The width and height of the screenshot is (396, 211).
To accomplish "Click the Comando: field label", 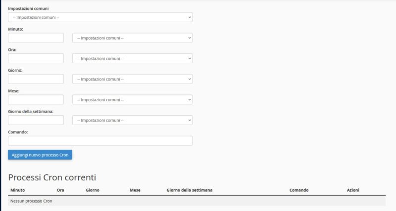I will (x=18, y=132).
